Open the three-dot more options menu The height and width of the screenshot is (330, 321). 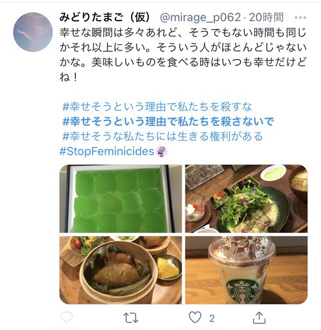point(300,17)
